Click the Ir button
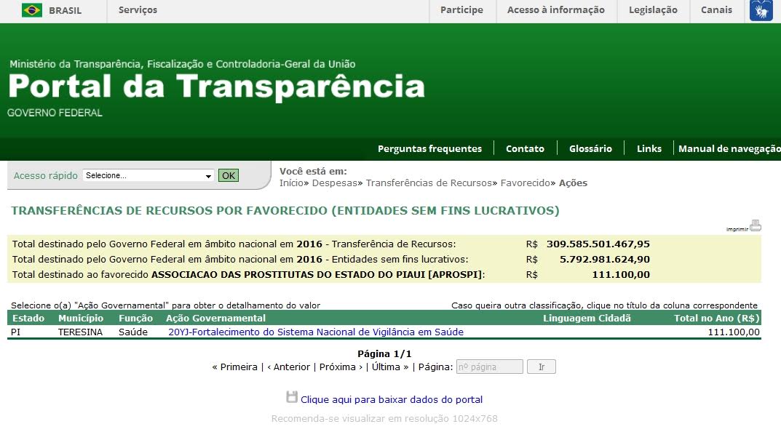 542,367
